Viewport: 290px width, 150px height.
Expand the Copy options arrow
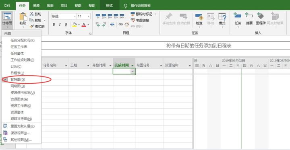click(x=44, y=21)
